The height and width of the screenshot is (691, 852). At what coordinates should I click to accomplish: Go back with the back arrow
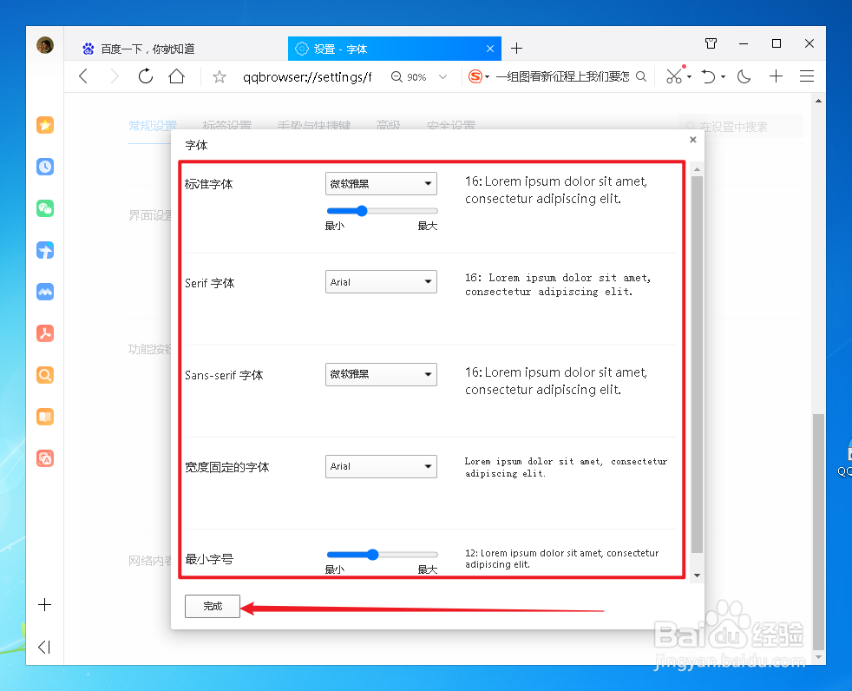83,76
